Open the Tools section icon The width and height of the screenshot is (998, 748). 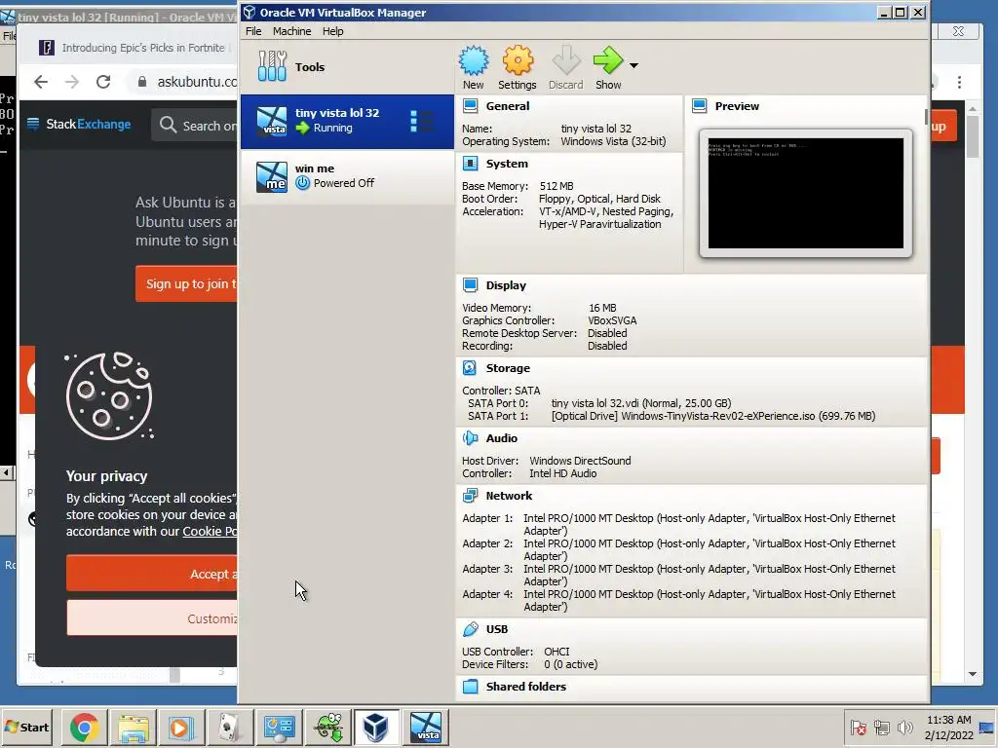[x=272, y=66]
